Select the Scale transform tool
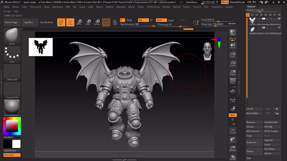This screenshot has height=161, width=287. coord(88,22)
